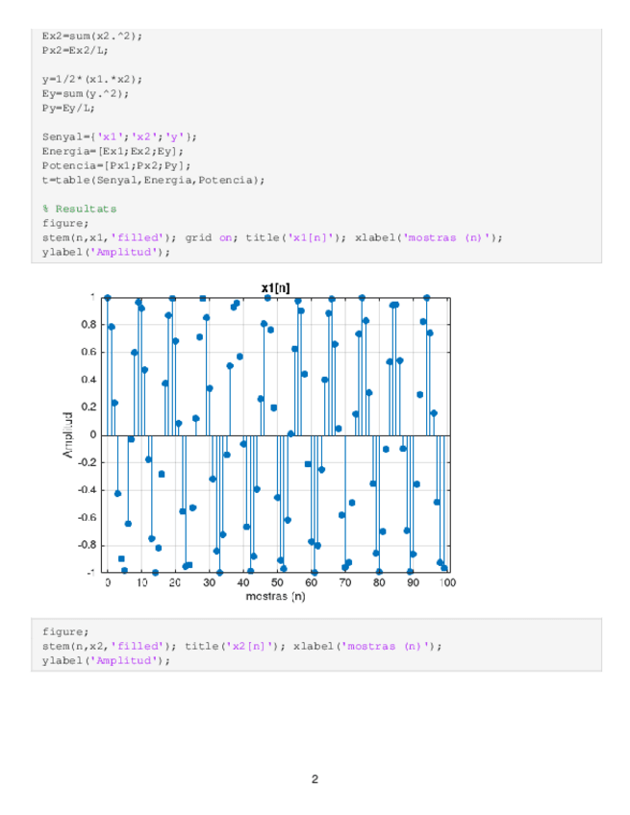Click the x-axis tick label 100
The image size is (630, 815).
446,582
